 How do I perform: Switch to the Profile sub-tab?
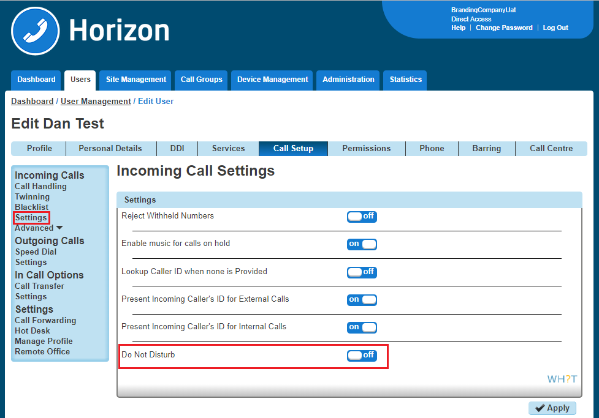39,148
